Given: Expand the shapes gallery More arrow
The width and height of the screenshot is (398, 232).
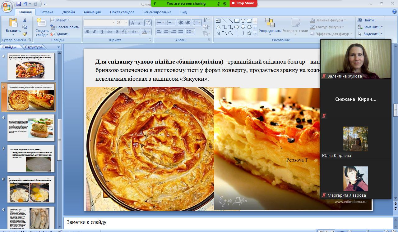Looking at the screenshot, I should click(x=255, y=33).
